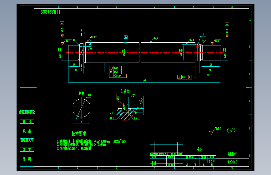Select zone letter D on right border
Viewport: 271px width, 175px height.
(x=250, y=101)
